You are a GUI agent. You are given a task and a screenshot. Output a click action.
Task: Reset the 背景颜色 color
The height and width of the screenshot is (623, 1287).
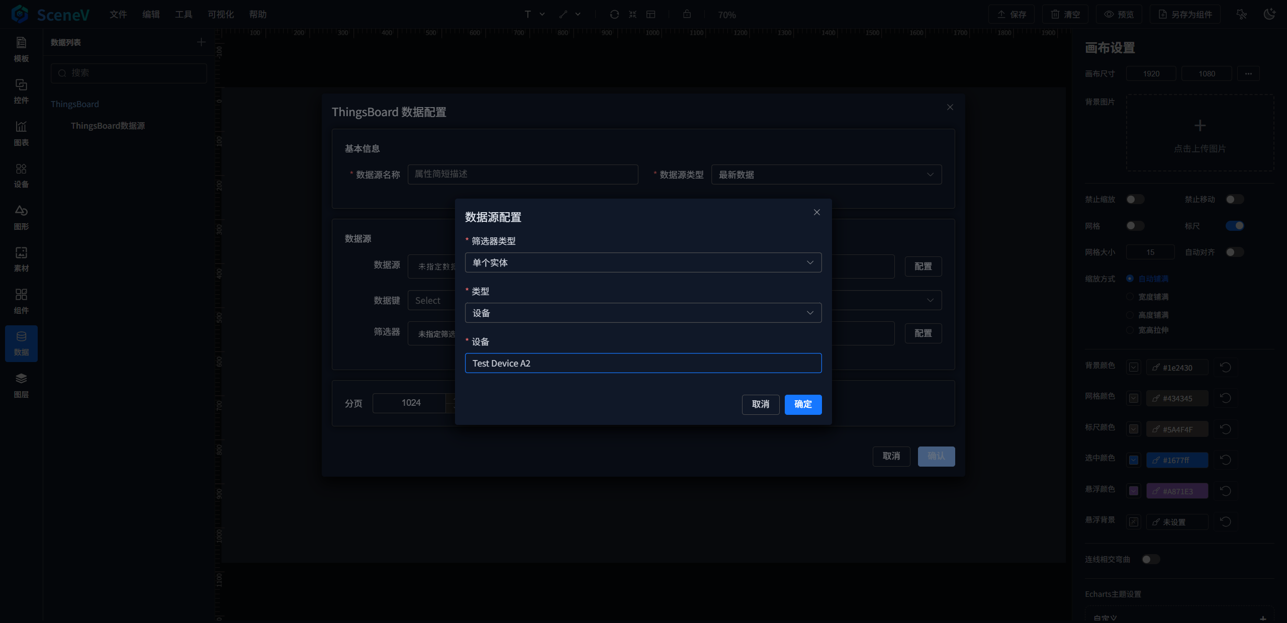[1226, 368]
